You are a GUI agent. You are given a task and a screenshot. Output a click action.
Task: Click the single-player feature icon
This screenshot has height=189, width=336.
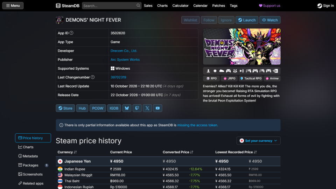point(208,71)
